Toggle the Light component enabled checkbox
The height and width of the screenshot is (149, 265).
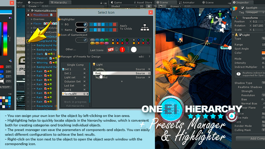point(240,35)
